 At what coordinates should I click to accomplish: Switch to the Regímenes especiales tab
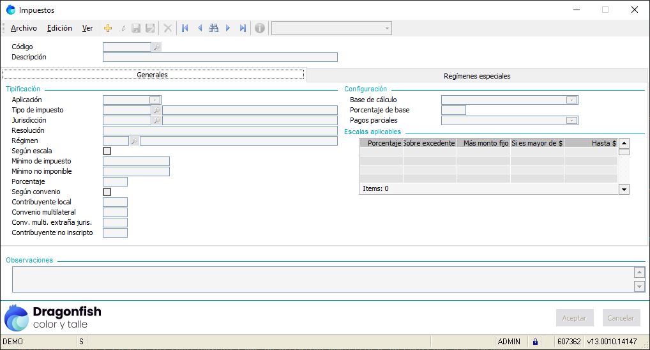477,76
